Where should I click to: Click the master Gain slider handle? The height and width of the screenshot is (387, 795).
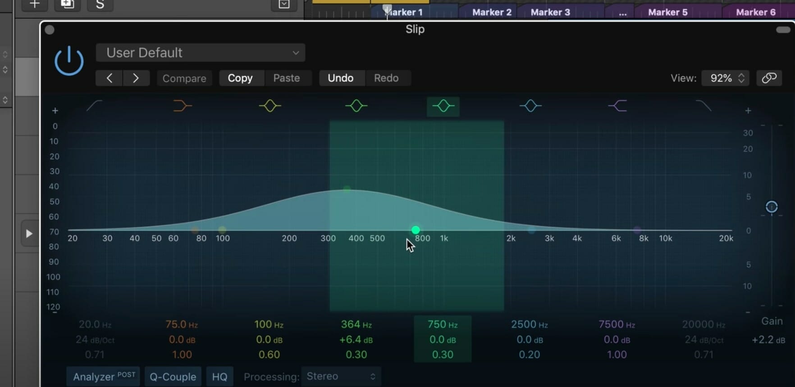(x=772, y=207)
